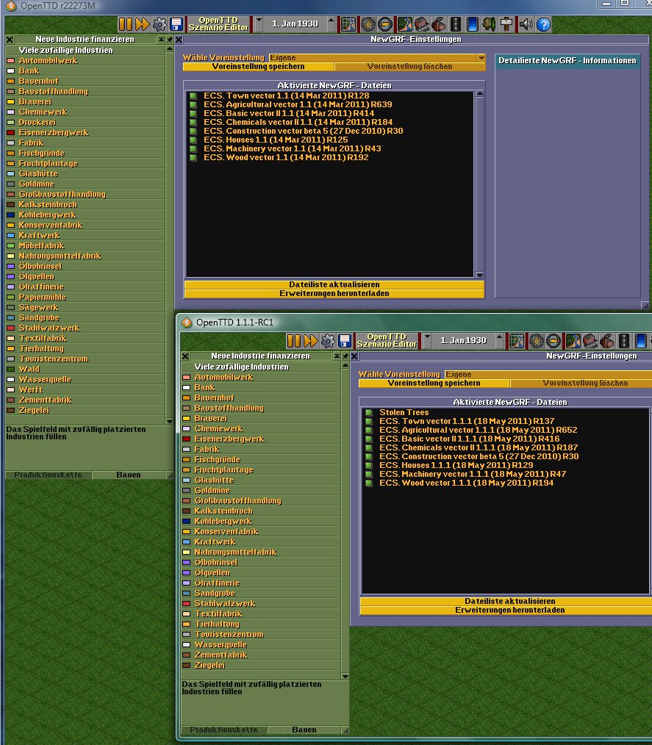Toggle pause in the 1.1.1-RC1 window toolbar

click(x=293, y=341)
